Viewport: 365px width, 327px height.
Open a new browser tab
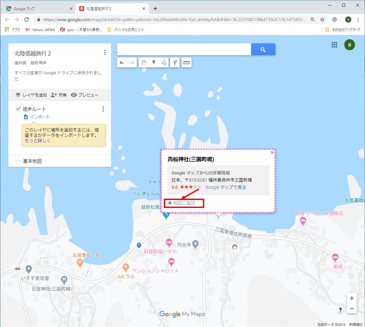(x=155, y=8)
